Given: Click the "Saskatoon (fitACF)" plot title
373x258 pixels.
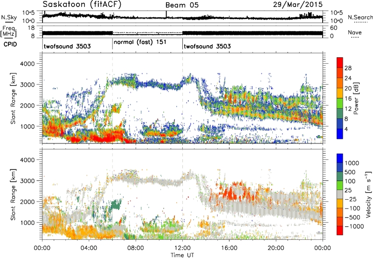Looking at the screenshot, I should [82, 5].
